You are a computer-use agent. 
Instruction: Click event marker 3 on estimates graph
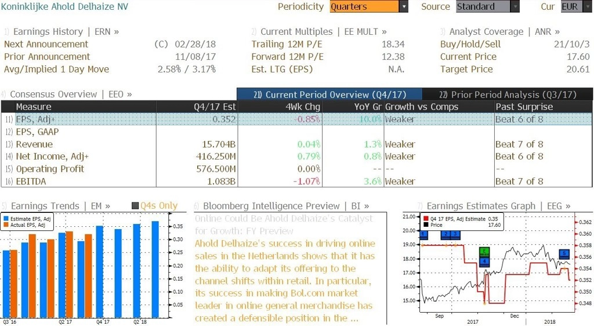click(x=455, y=235)
